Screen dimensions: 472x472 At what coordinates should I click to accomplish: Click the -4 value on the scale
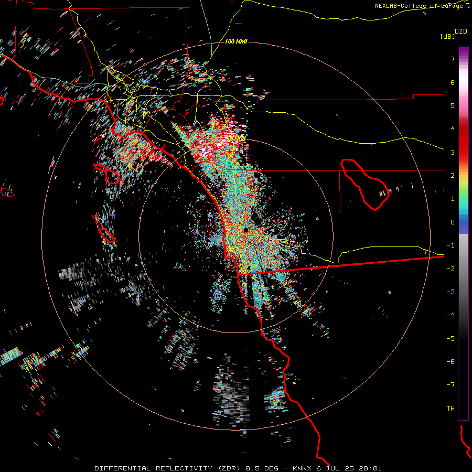pos(450,315)
